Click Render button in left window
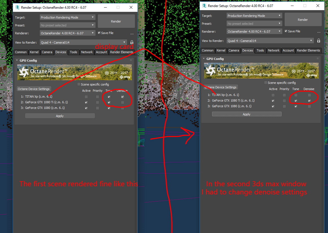 pos(116,21)
